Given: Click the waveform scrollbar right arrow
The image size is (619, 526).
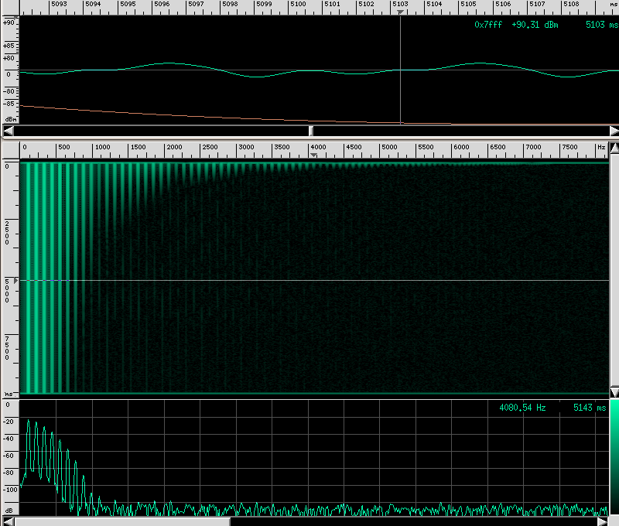Looking at the screenshot, I should [614, 131].
